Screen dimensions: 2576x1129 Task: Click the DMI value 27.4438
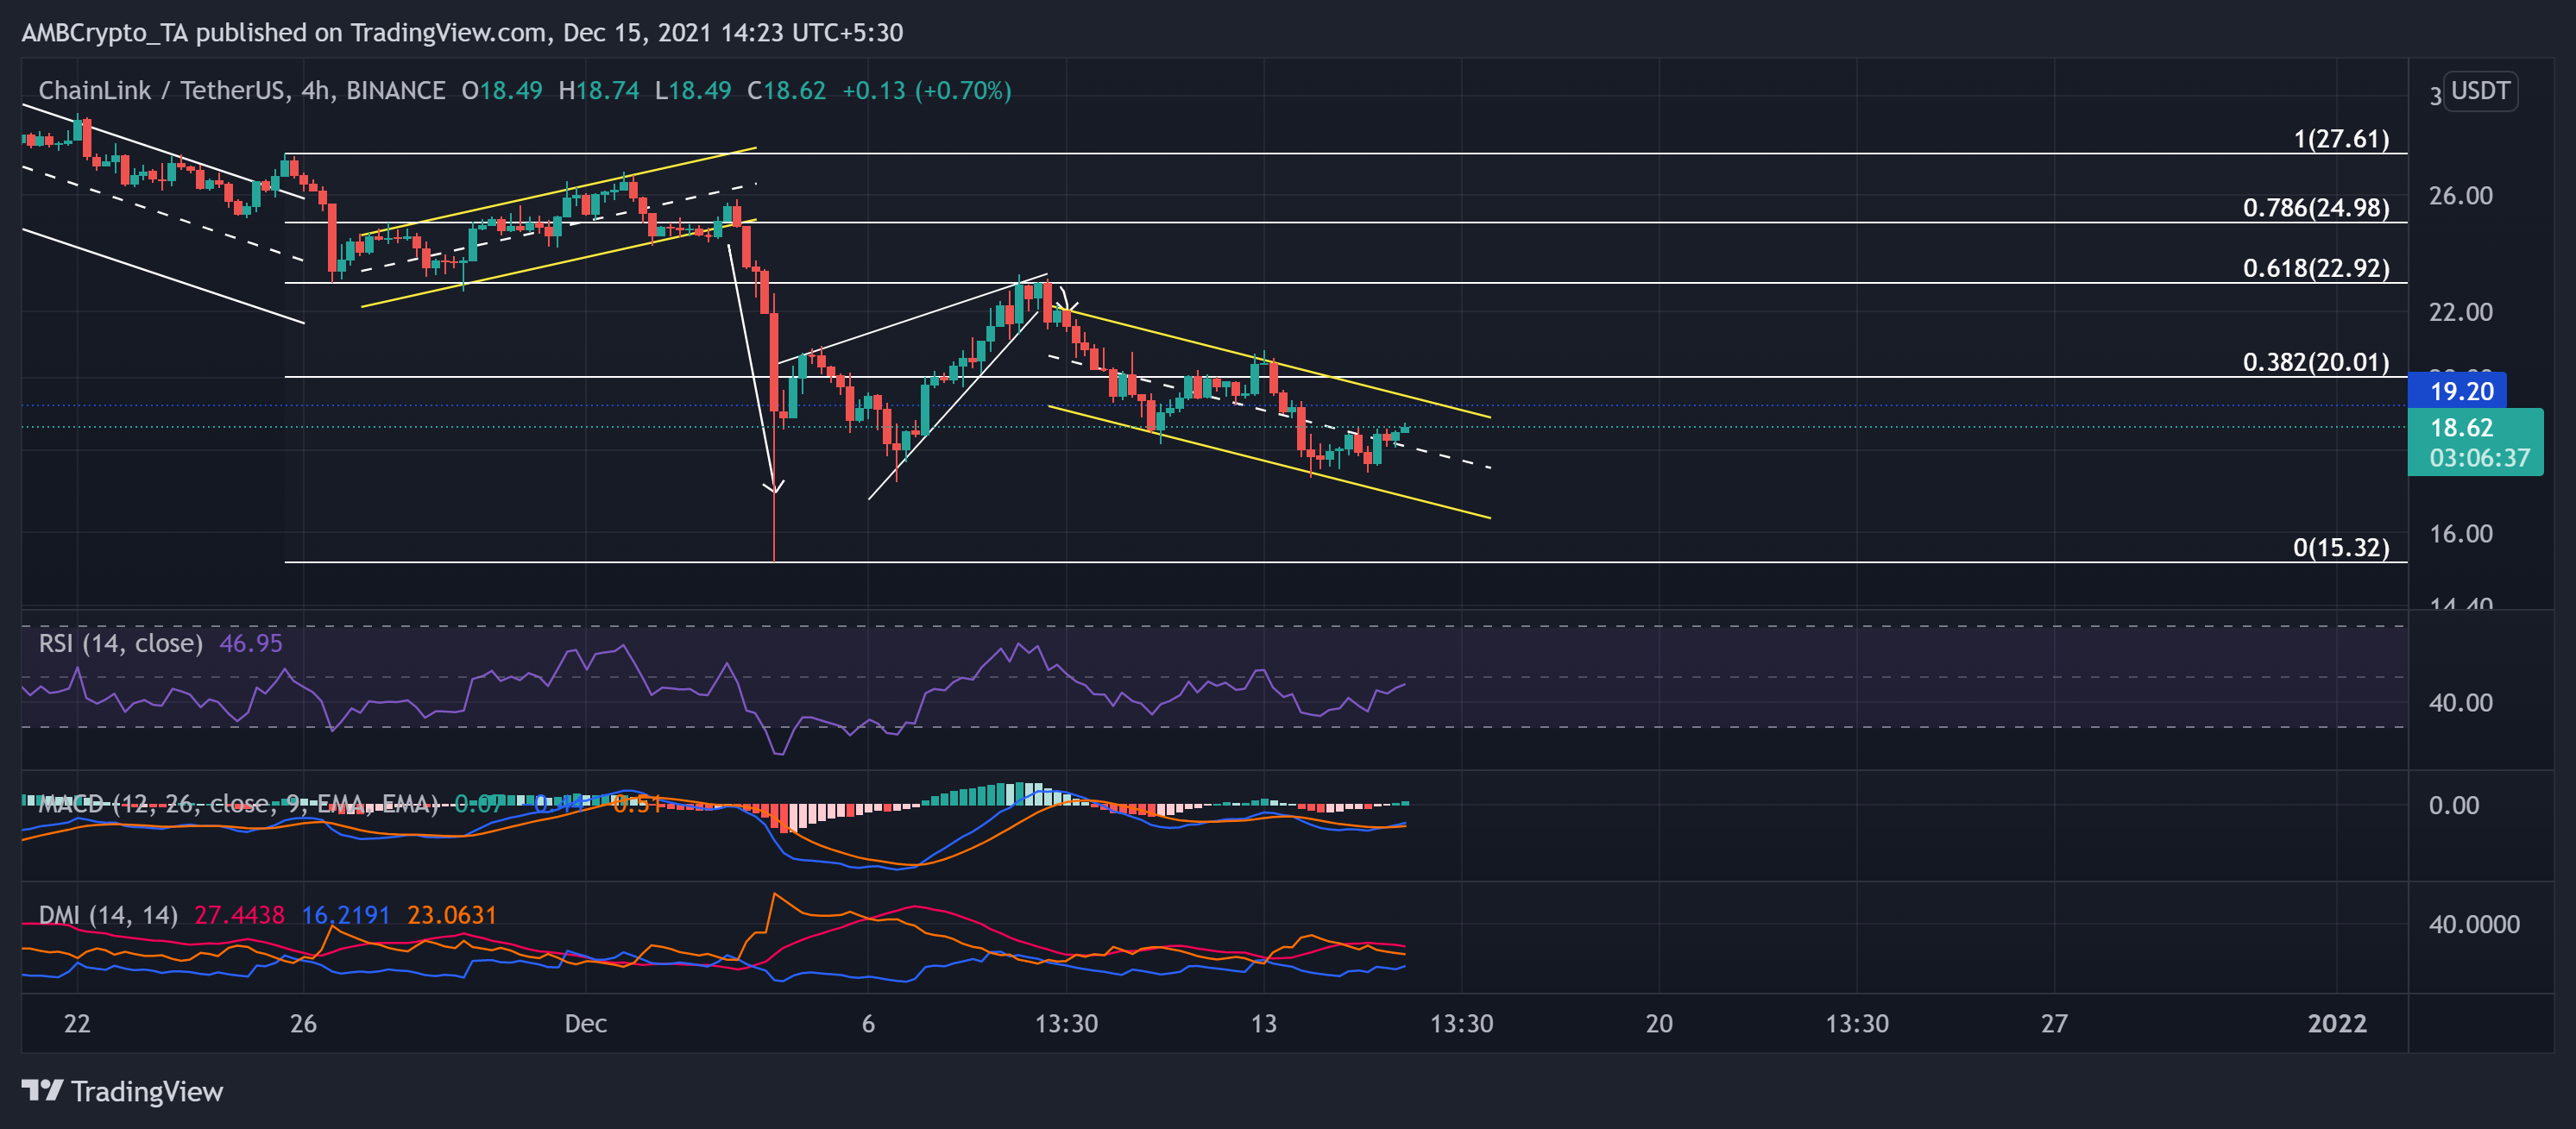coord(239,914)
